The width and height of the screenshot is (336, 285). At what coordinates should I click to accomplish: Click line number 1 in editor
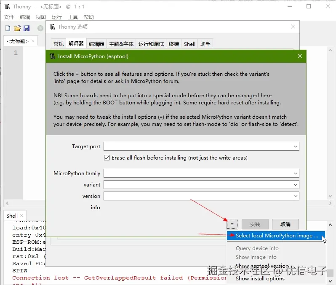coord(16,53)
